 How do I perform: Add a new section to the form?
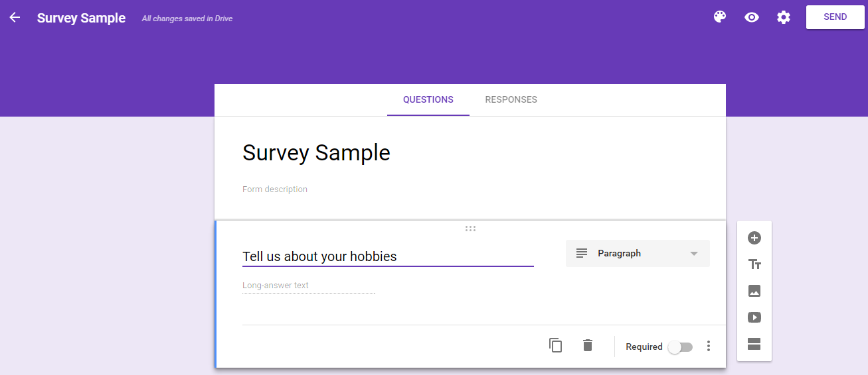coord(754,344)
